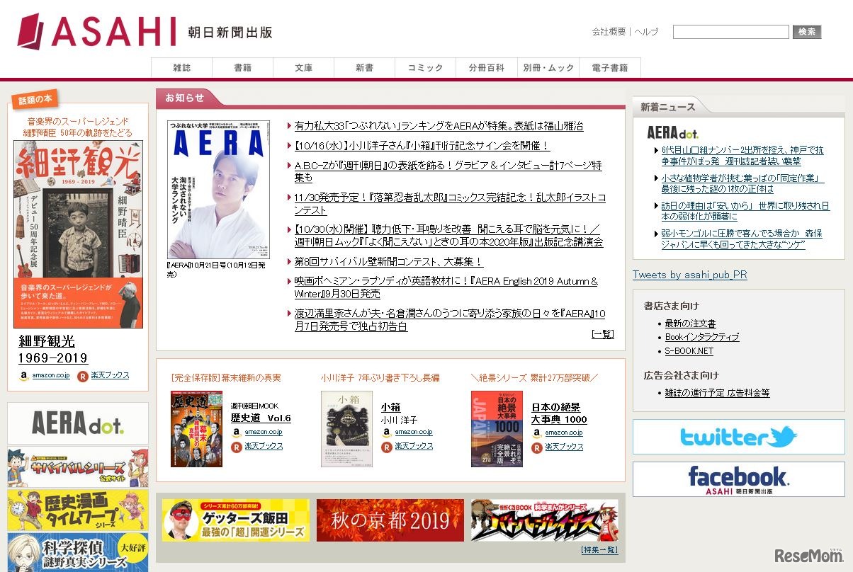Open 日本の絶景 大事典 1000 title link
The image size is (853, 572).
pos(559,413)
